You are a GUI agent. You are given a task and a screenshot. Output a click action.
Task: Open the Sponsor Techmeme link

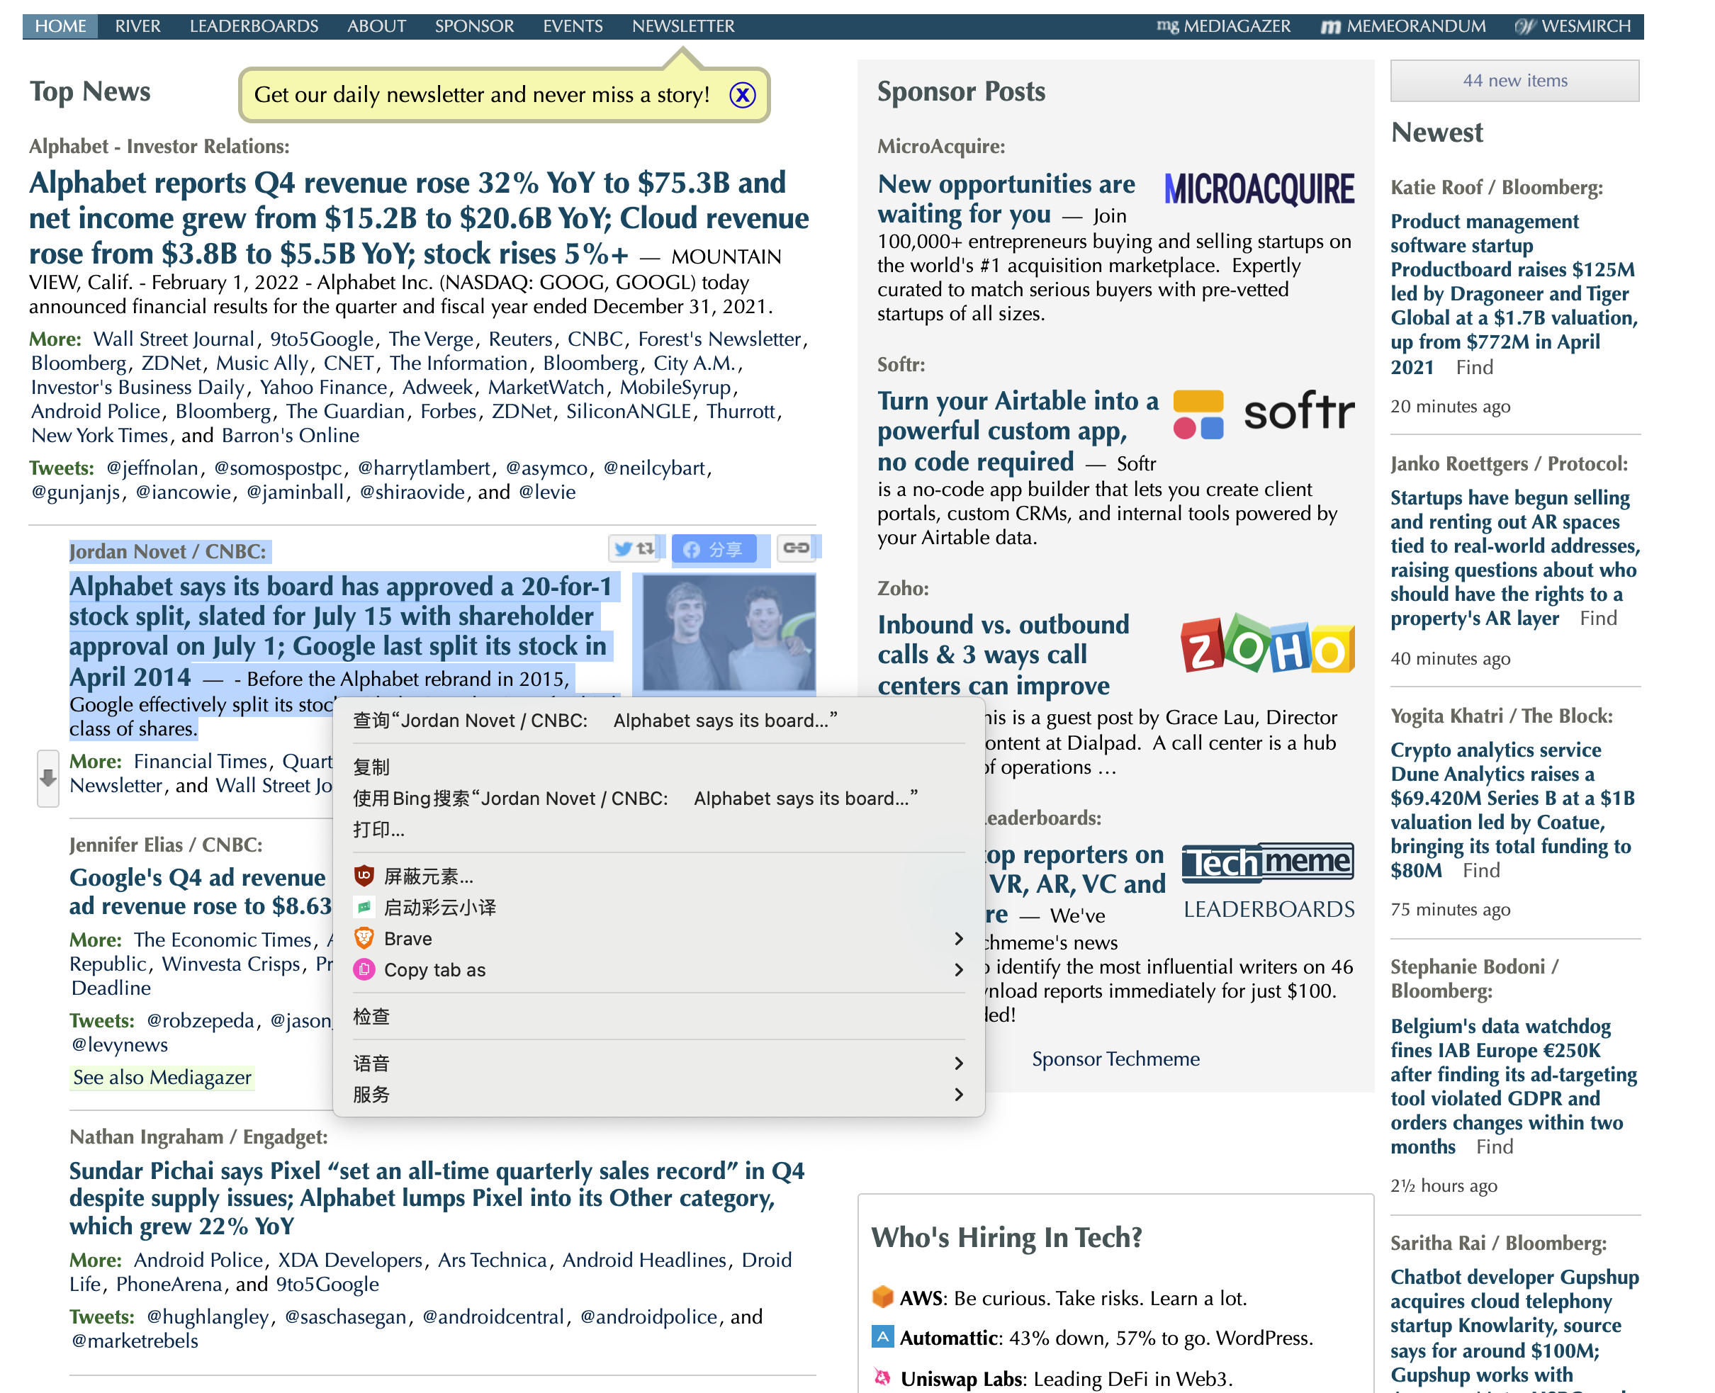coord(1115,1059)
